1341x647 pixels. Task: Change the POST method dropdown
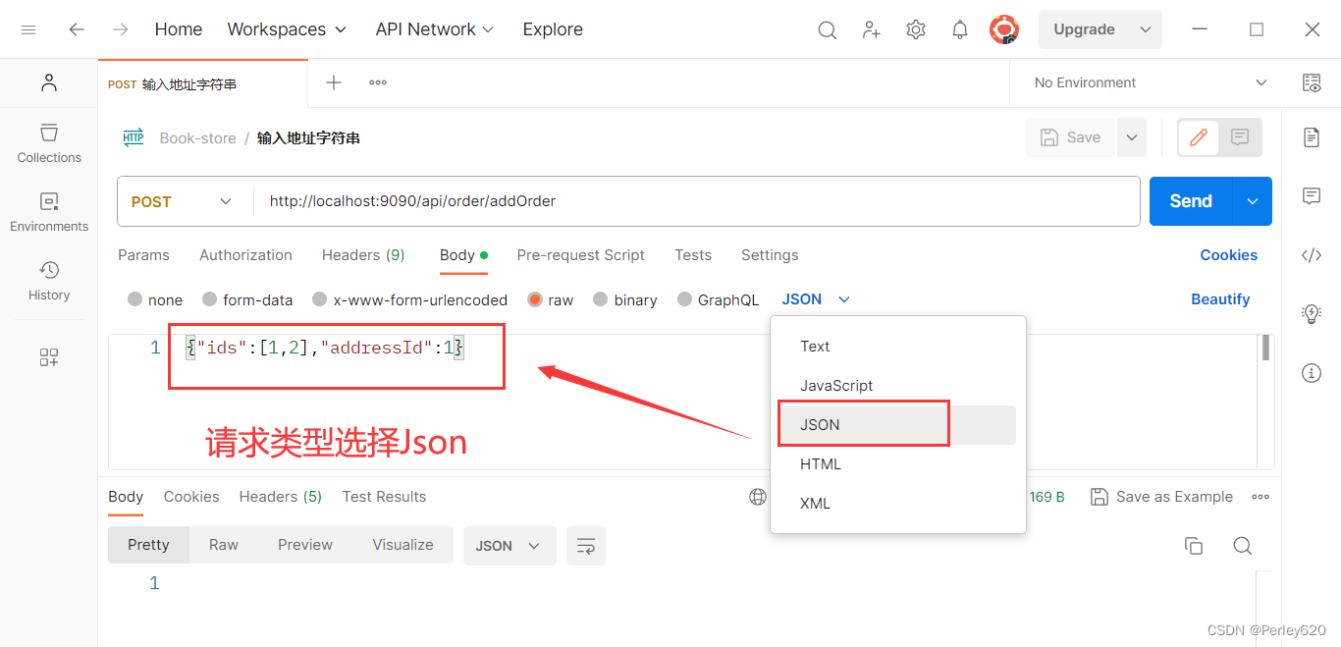tap(185, 201)
